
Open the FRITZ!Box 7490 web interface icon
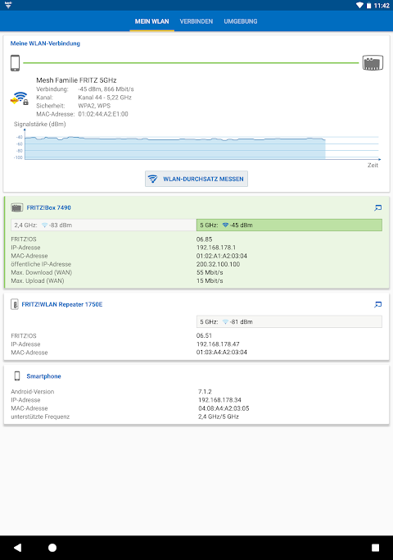378,207
